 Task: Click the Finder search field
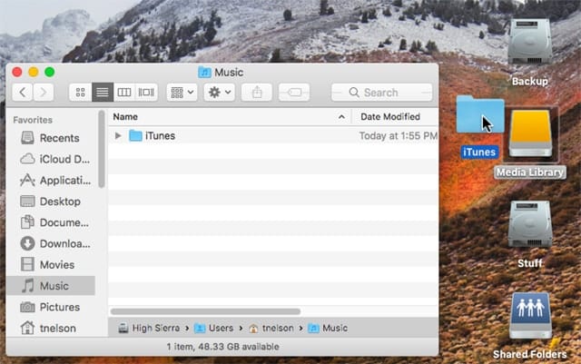(x=381, y=93)
